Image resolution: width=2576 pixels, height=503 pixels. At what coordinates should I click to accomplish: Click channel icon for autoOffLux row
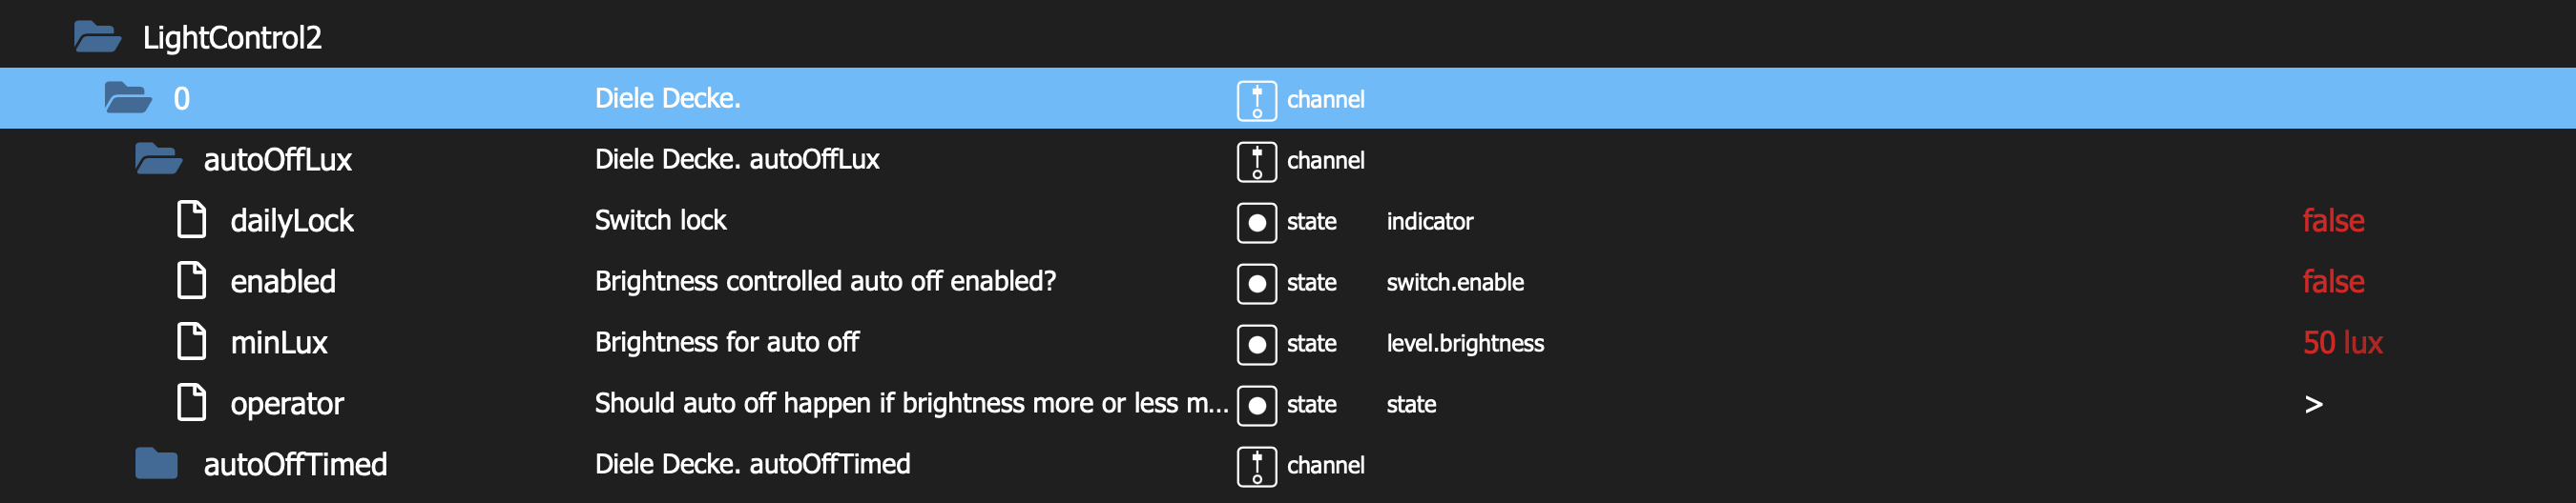pyautogui.click(x=1257, y=161)
